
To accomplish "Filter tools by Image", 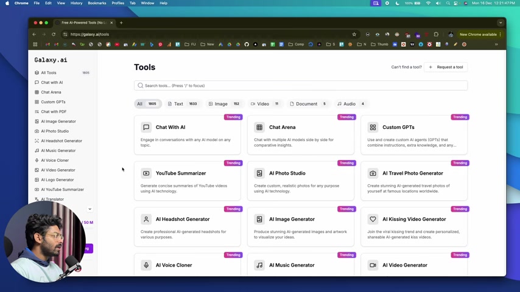I will pos(224,104).
